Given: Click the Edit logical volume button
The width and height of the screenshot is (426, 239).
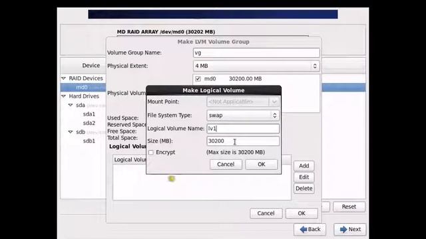Looking at the screenshot, I should (x=304, y=177).
